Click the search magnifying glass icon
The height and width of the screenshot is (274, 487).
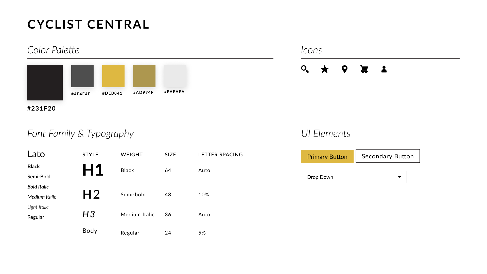tap(305, 69)
